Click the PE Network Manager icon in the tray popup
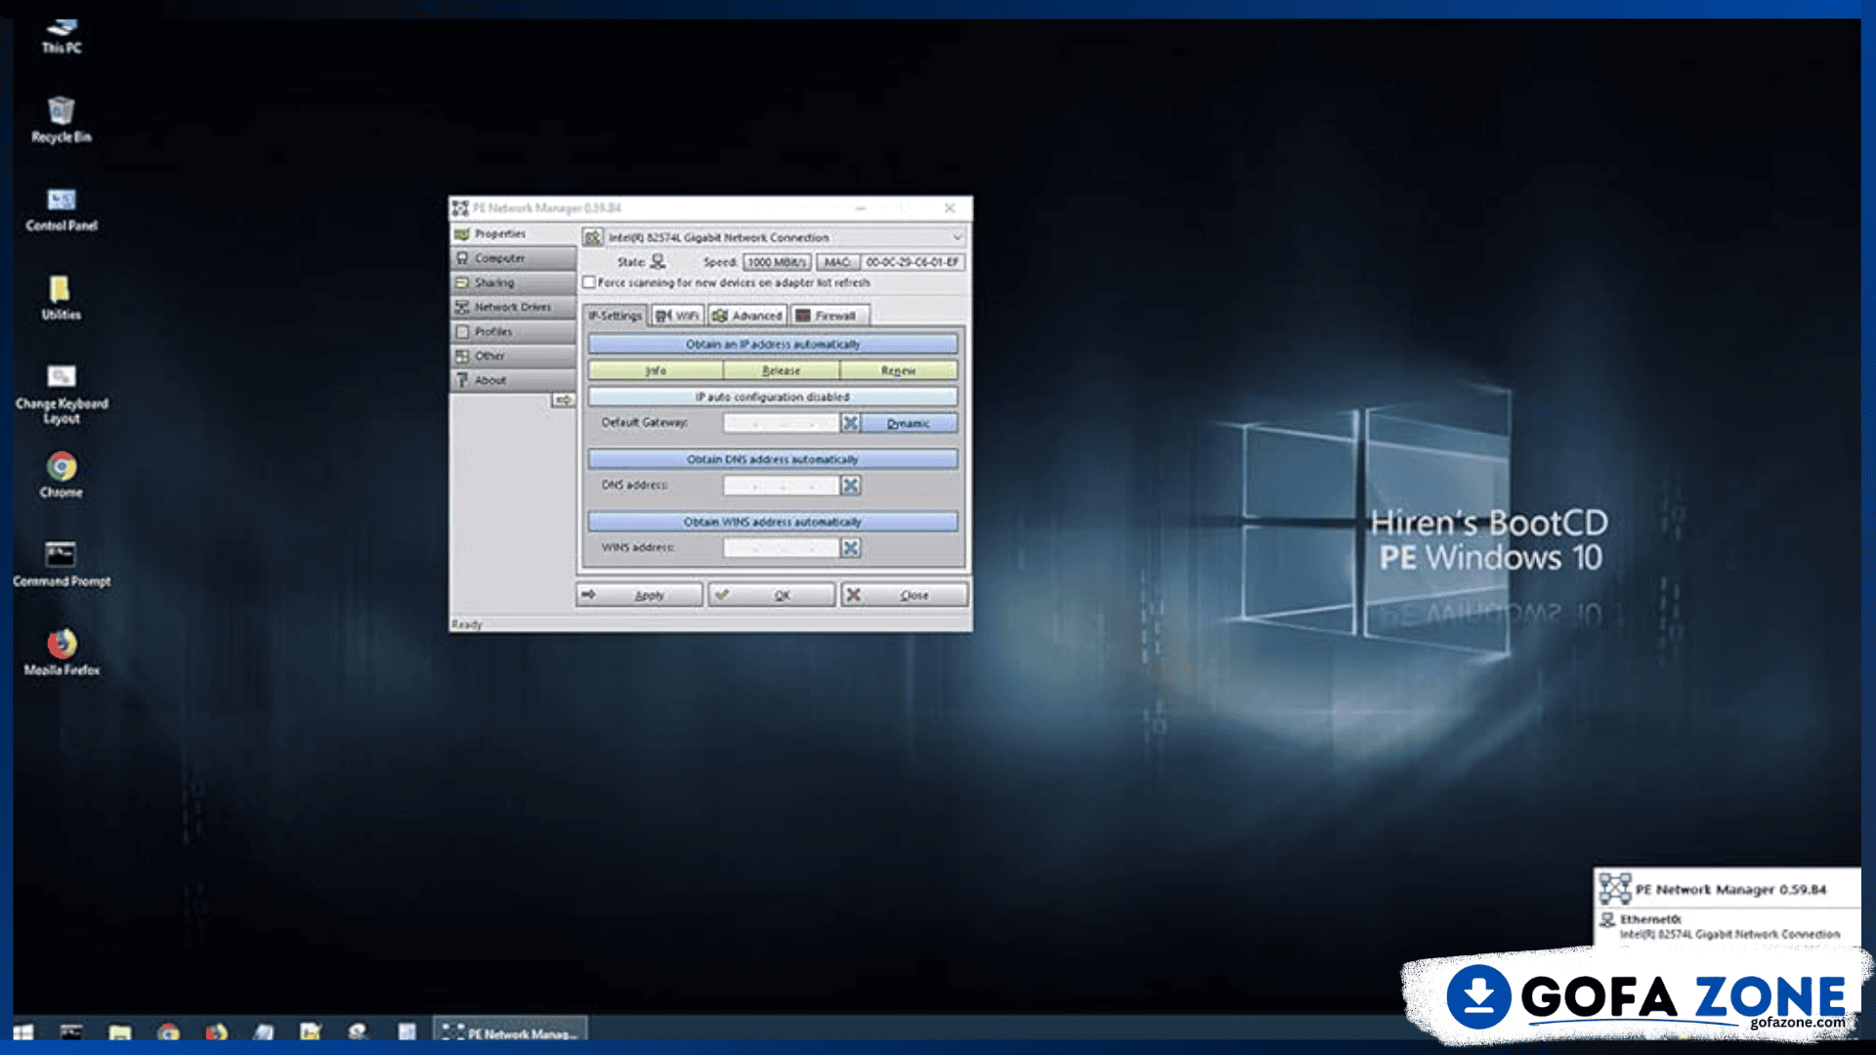Viewport: 1876px width, 1055px height. click(1614, 889)
